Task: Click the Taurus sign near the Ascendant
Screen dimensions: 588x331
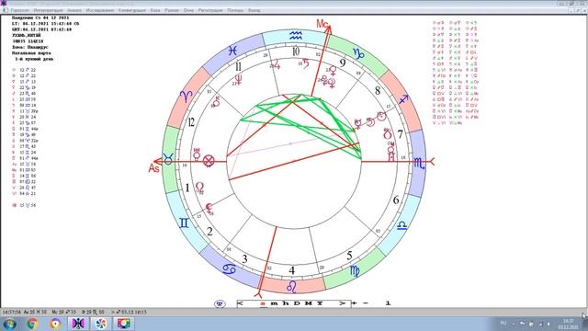Action: click(x=167, y=159)
